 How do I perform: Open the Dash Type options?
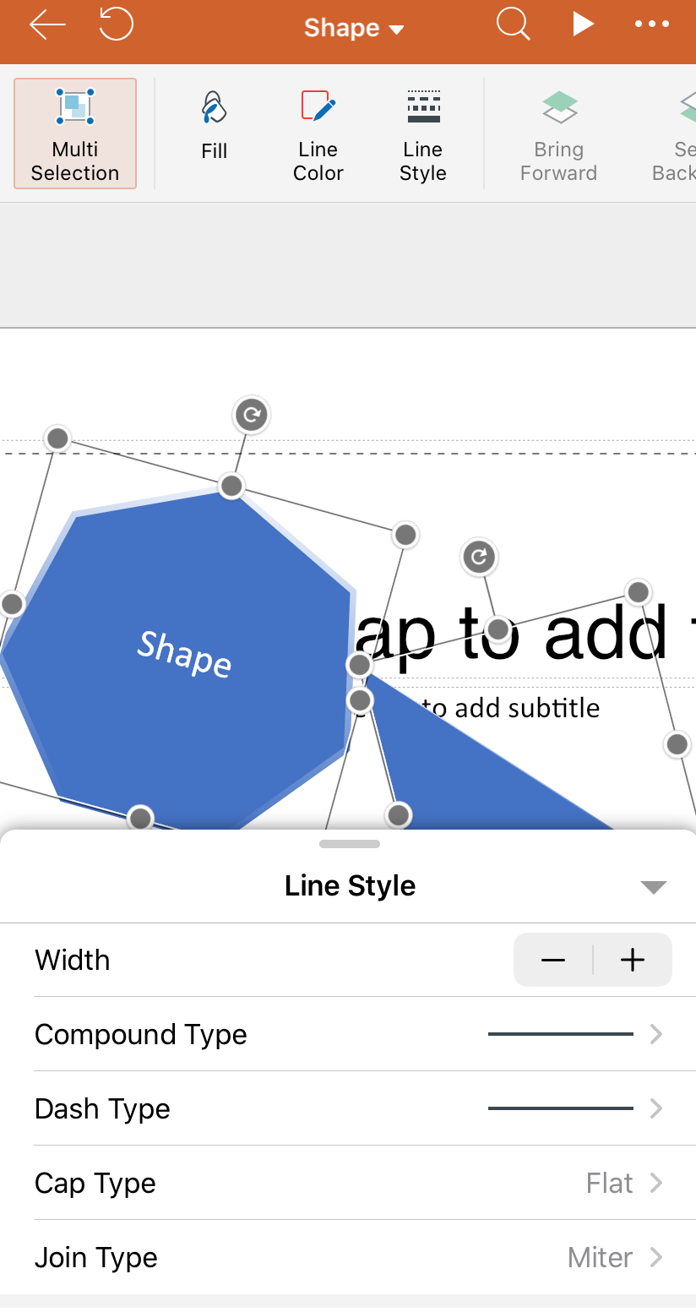pyautogui.click(x=348, y=1108)
